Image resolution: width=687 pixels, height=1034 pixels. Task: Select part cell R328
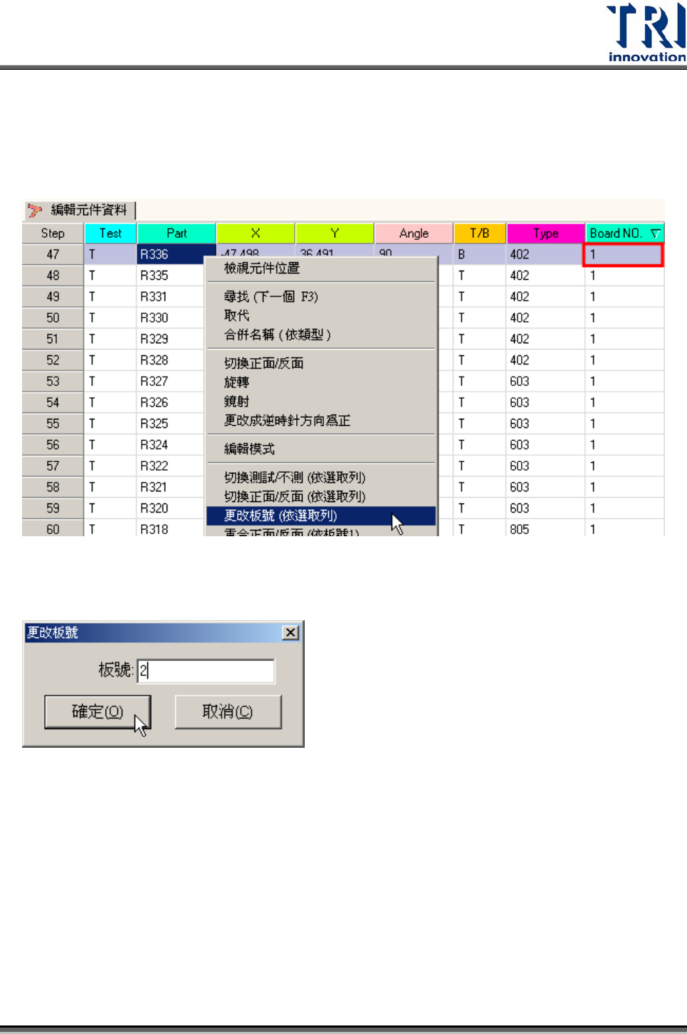[171, 360]
